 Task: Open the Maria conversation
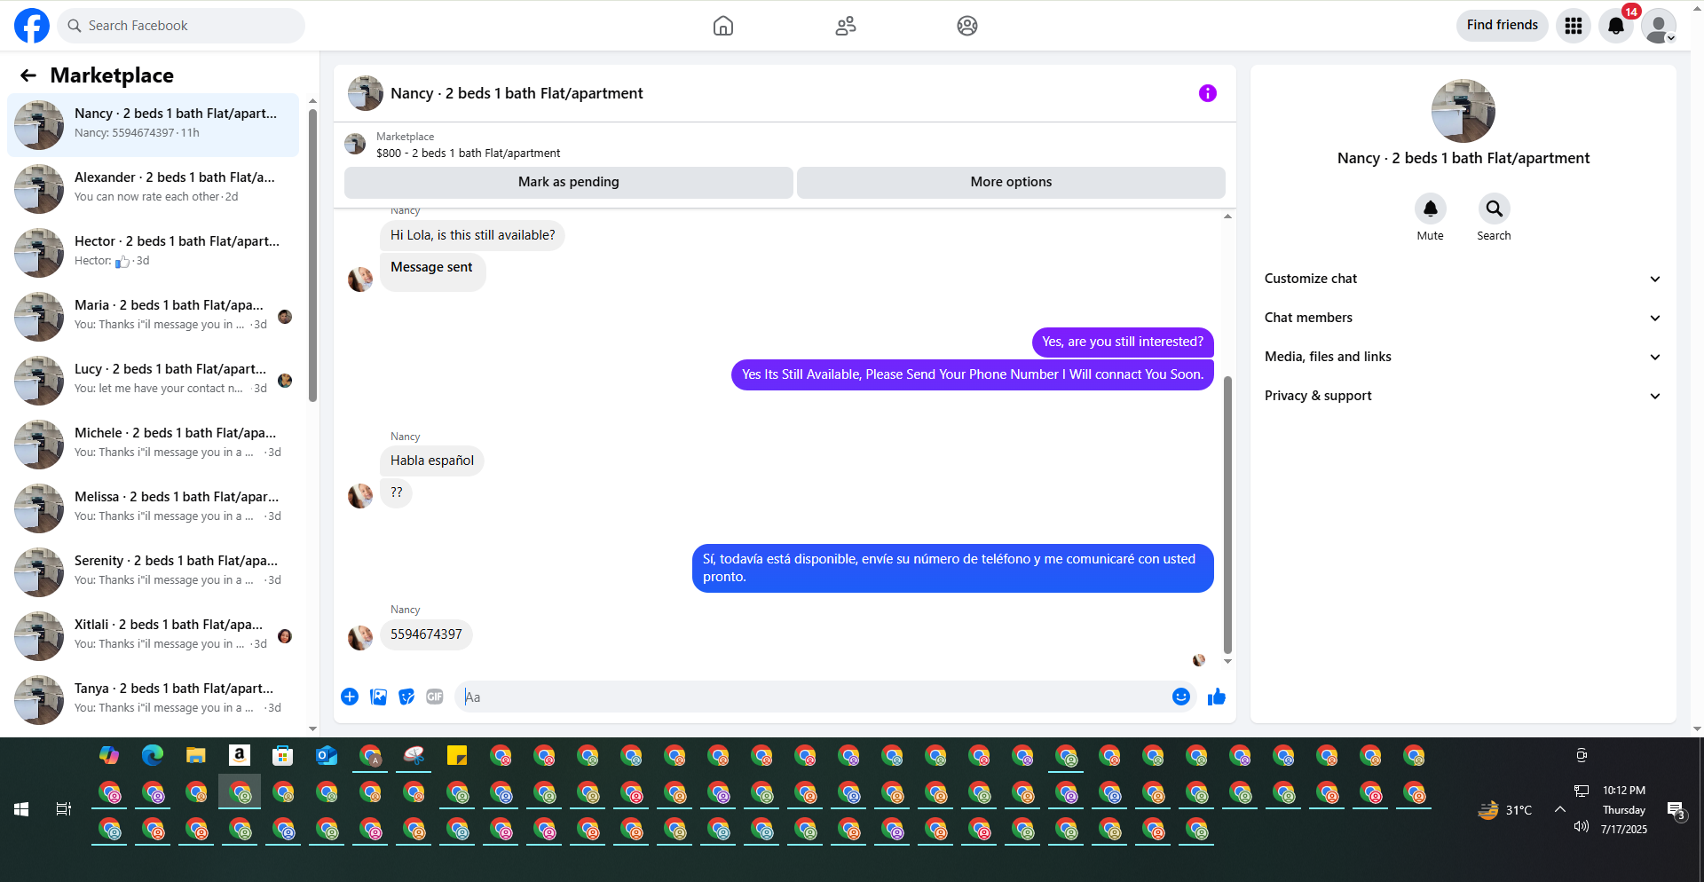tap(154, 317)
